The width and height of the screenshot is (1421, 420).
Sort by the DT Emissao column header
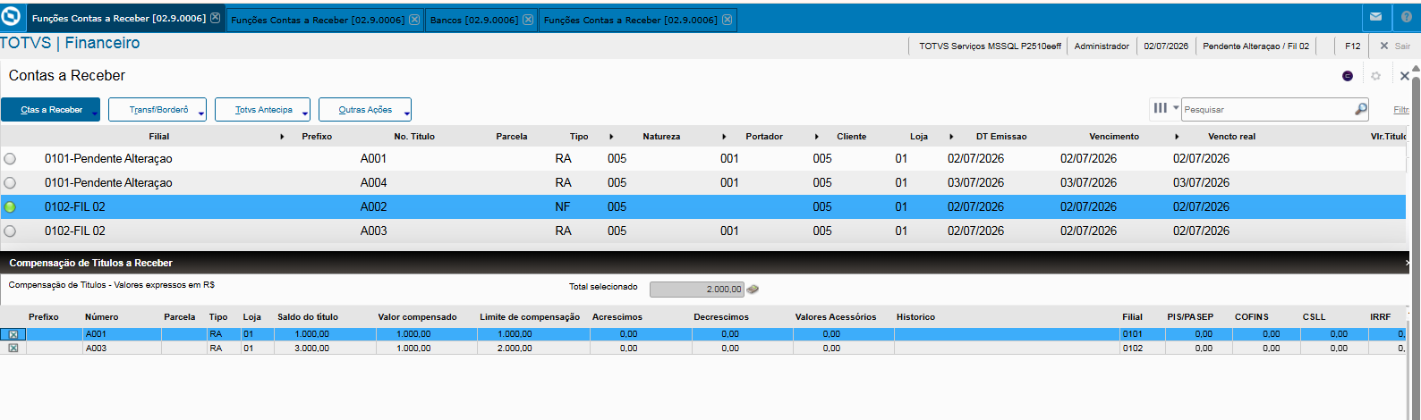coord(1001,137)
